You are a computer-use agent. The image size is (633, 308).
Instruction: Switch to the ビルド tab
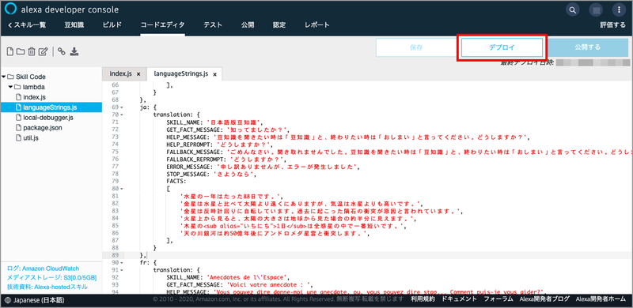[112, 25]
